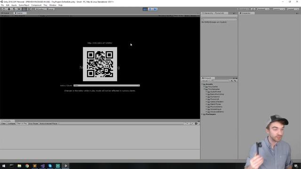The width and height of the screenshot is (301, 169).
Task: Open the Layers dropdown
Action: click(x=279, y=9)
